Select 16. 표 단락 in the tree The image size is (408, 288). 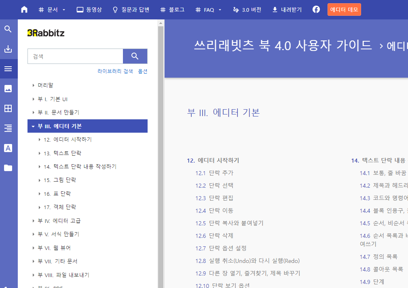click(57, 194)
